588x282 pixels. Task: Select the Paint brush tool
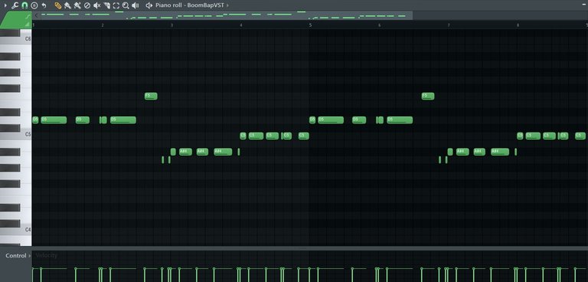(67, 5)
